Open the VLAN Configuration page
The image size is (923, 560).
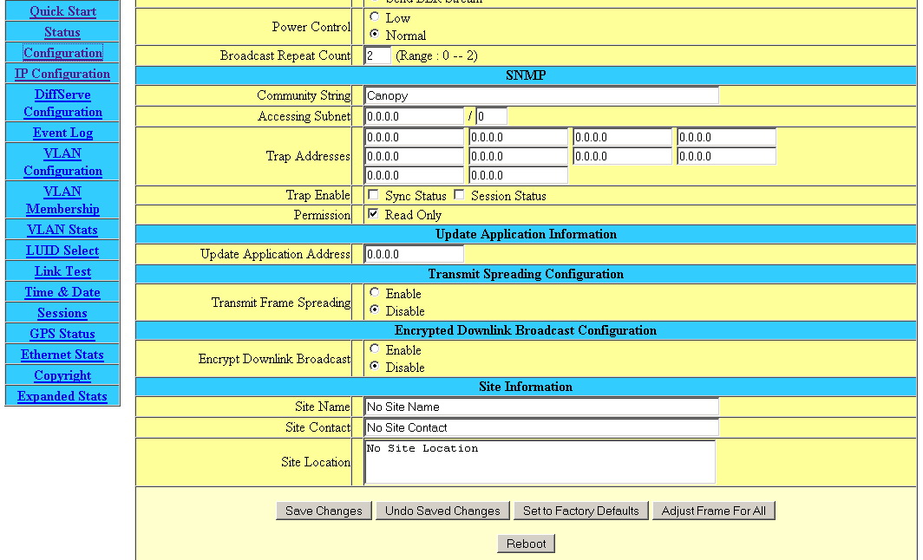(x=62, y=162)
